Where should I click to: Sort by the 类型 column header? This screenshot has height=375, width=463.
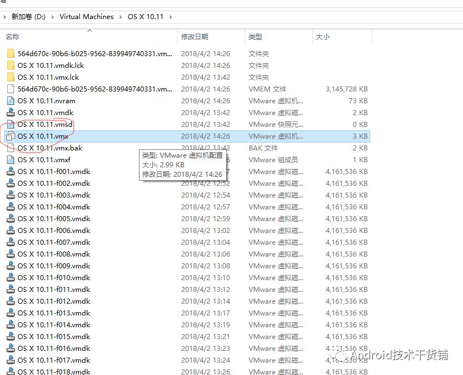tap(255, 37)
